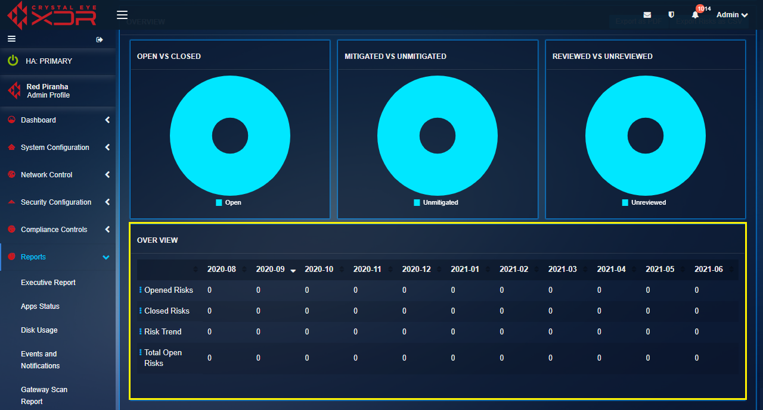Open System Configuration menu
The image size is (763, 410).
click(x=55, y=148)
